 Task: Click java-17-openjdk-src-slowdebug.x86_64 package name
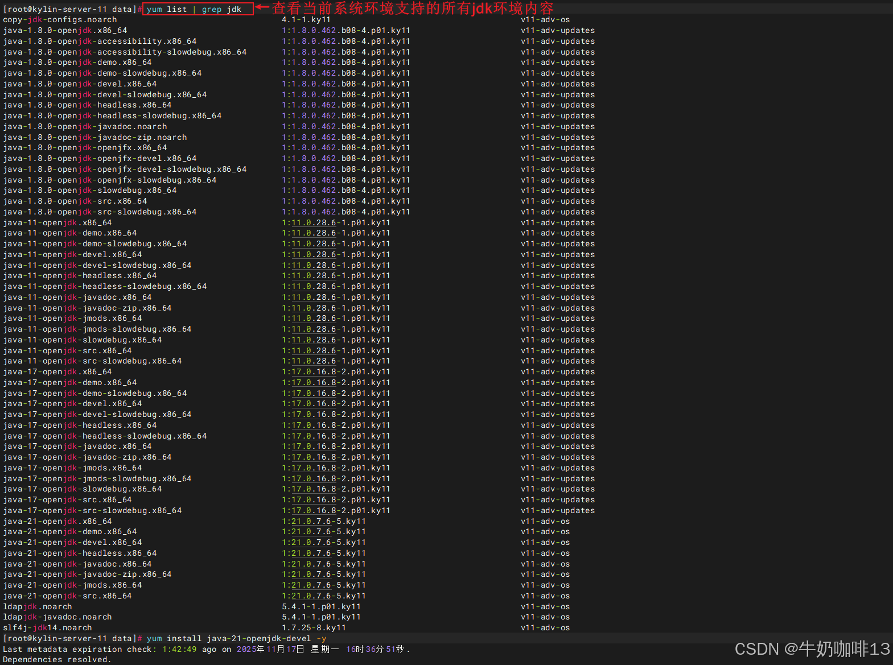pyautogui.click(x=92, y=510)
